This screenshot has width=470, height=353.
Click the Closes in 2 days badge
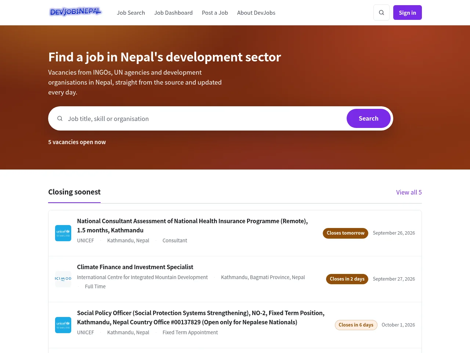tap(347, 279)
